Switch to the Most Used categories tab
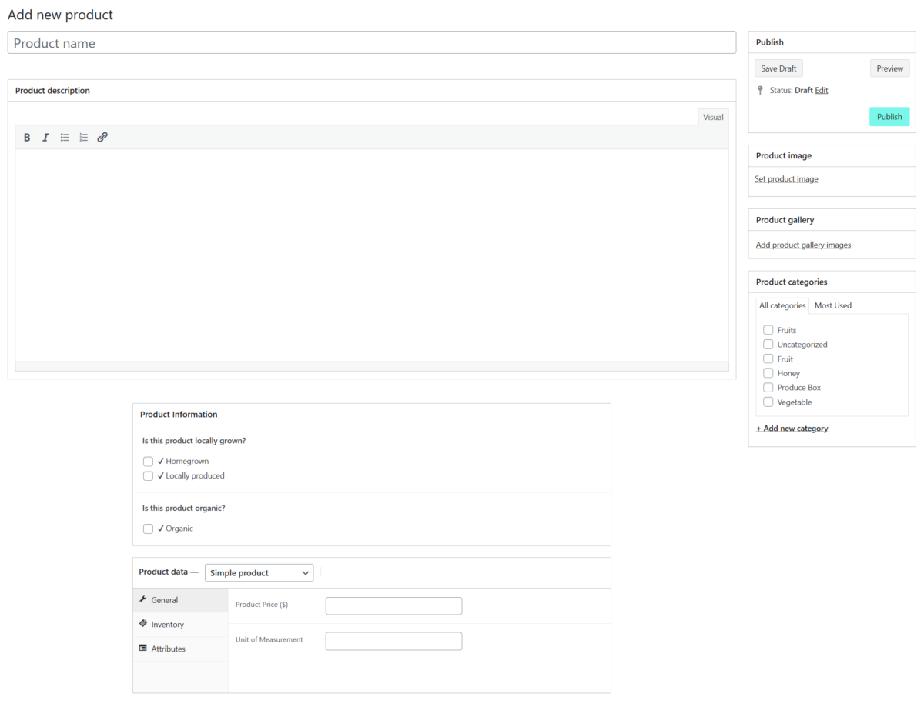Viewport: 924px width, 707px height. coord(832,305)
